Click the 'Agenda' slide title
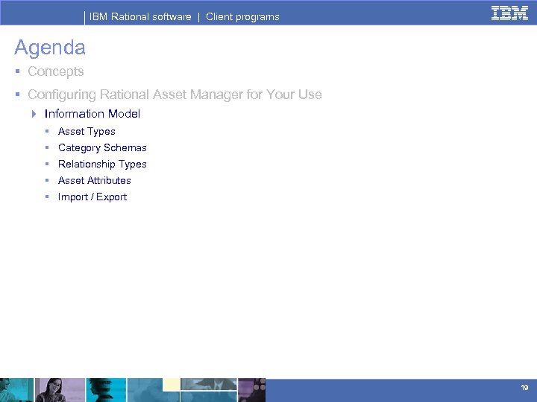Screen dimensions: 537x402 (50, 48)
